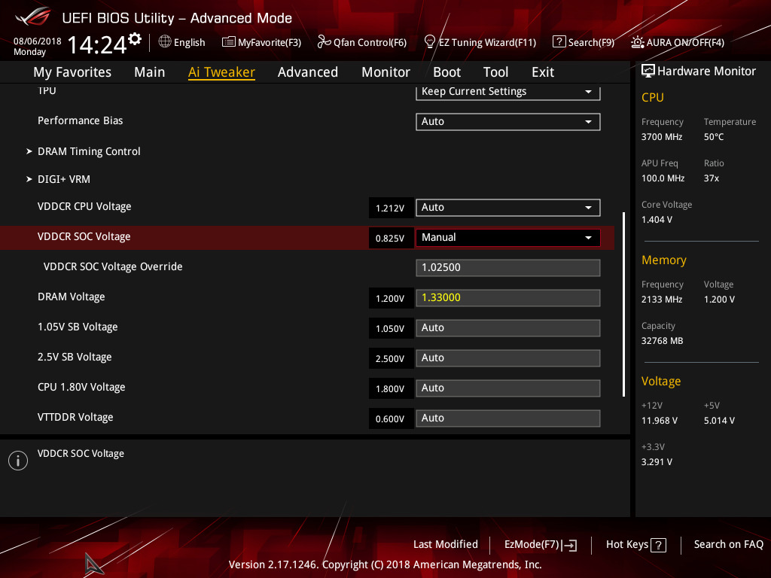Launch EZ Tuning Wizard lightbulb icon
Screen dimensions: 771x578
click(430, 42)
